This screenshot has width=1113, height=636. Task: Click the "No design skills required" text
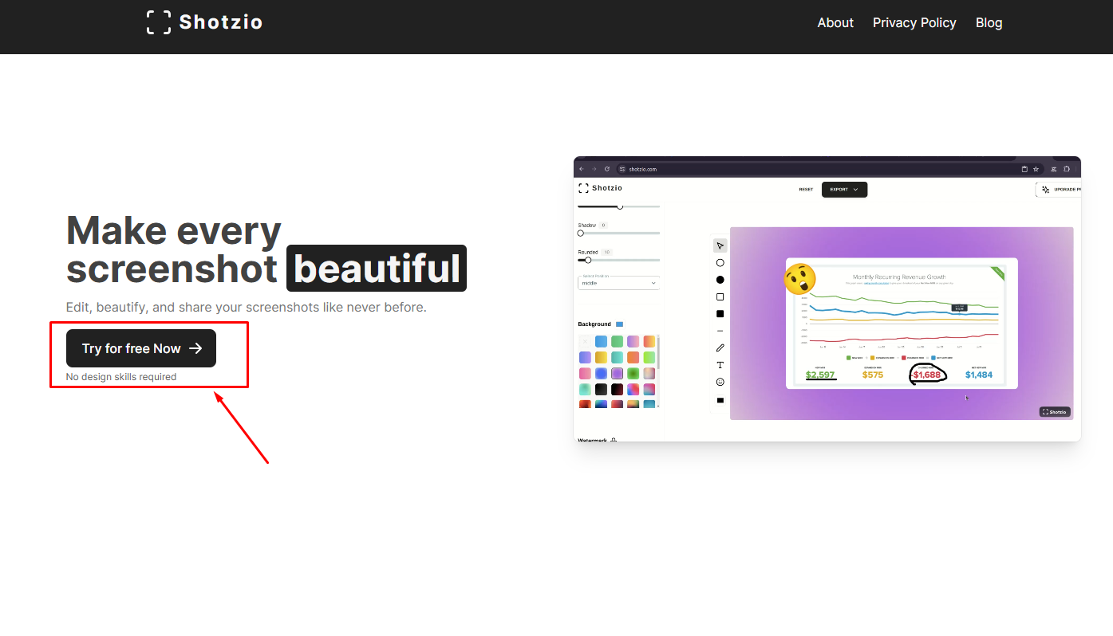point(121,377)
